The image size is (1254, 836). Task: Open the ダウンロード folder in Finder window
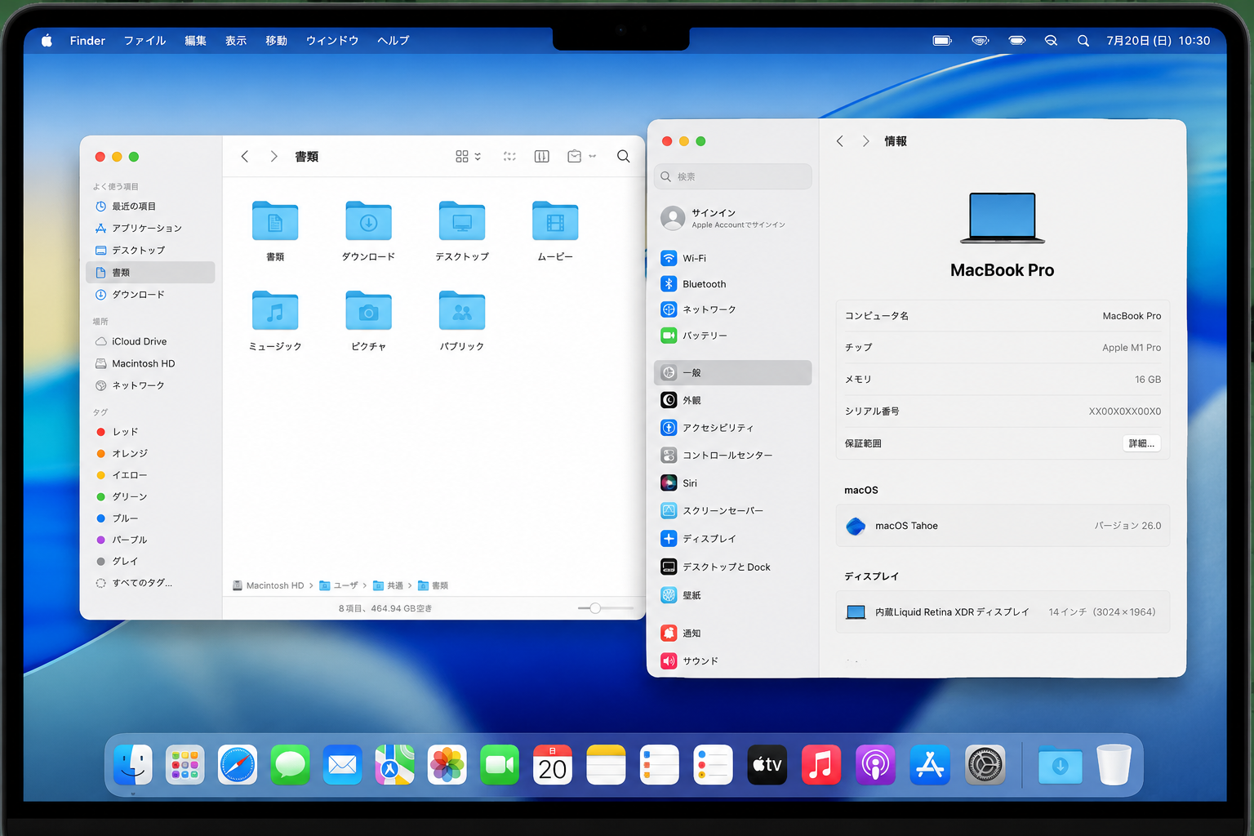point(368,221)
